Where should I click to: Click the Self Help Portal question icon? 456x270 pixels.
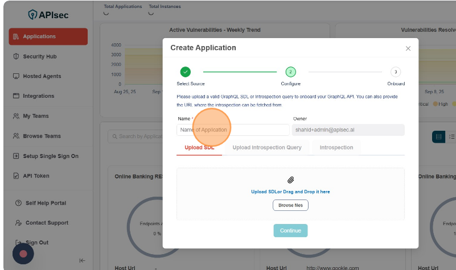[19, 203]
